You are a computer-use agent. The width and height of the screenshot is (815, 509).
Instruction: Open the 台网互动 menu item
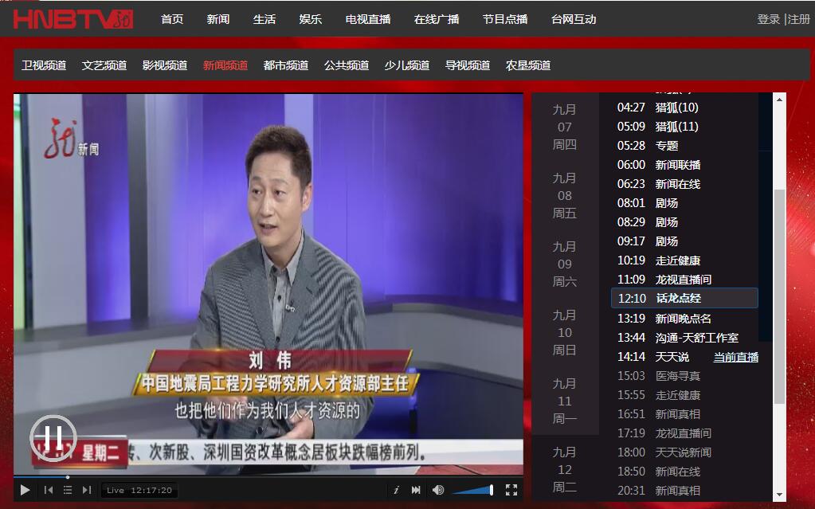click(x=574, y=19)
